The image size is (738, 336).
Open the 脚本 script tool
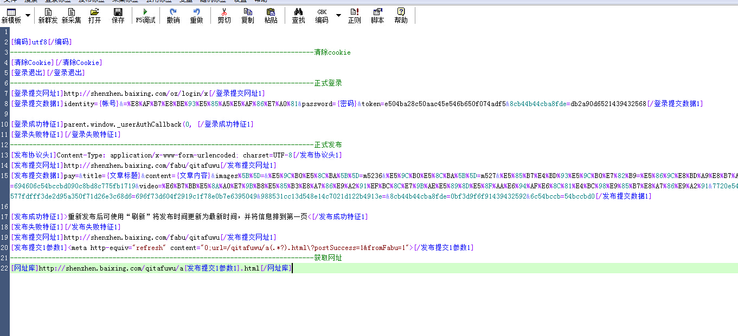(377, 16)
